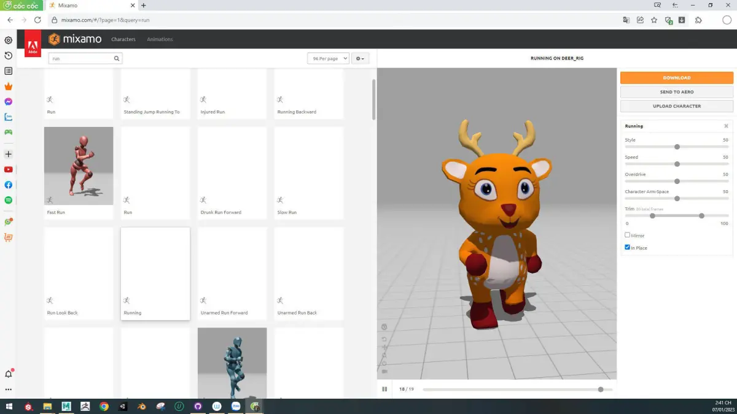This screenshot has width=737, height=414.
Task: Click the animation list scrollbar
Action: click(373, 99)
